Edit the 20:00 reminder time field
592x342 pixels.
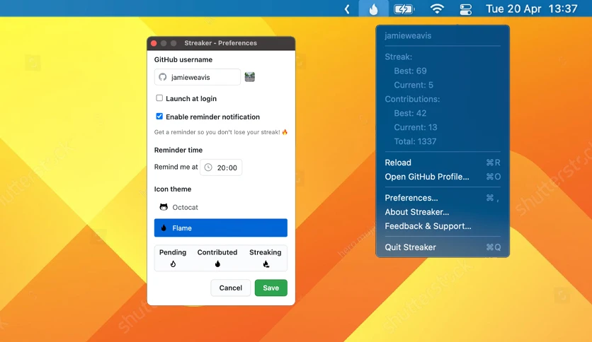tap(221, 167)
